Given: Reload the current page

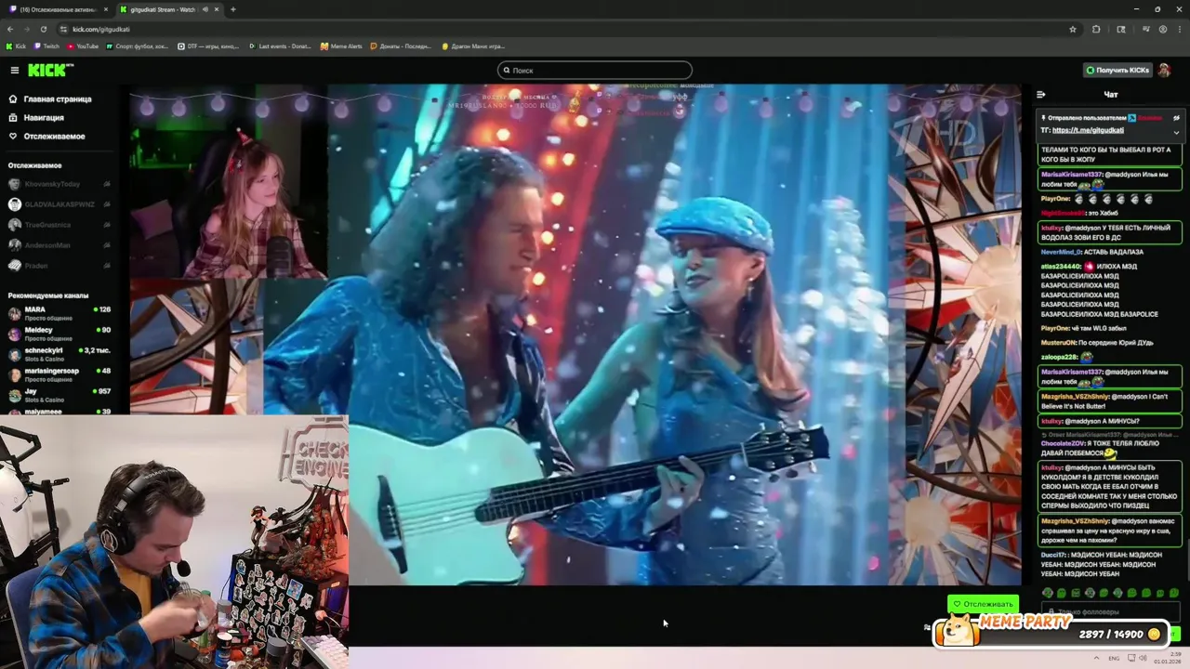Looking at the screenshot, I should [x=43, y=29].
